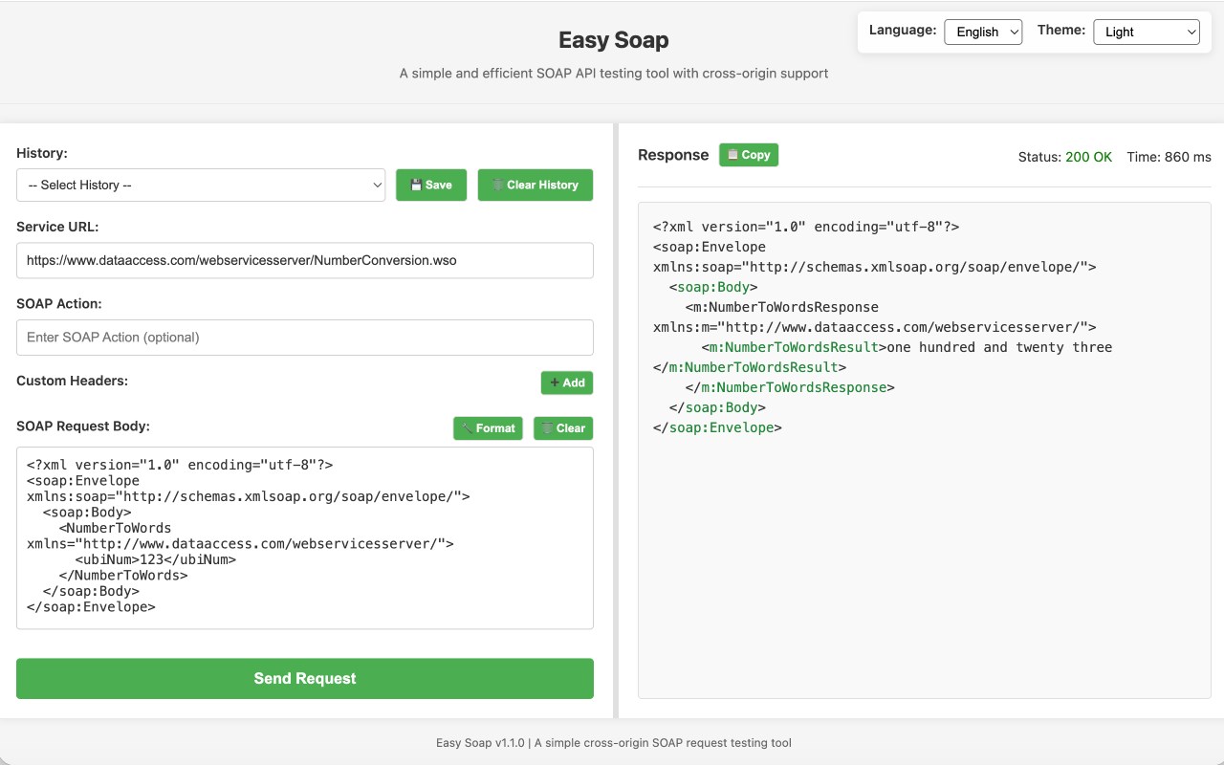Click the Time: 860 ms text

click(x=1169, y=157)
